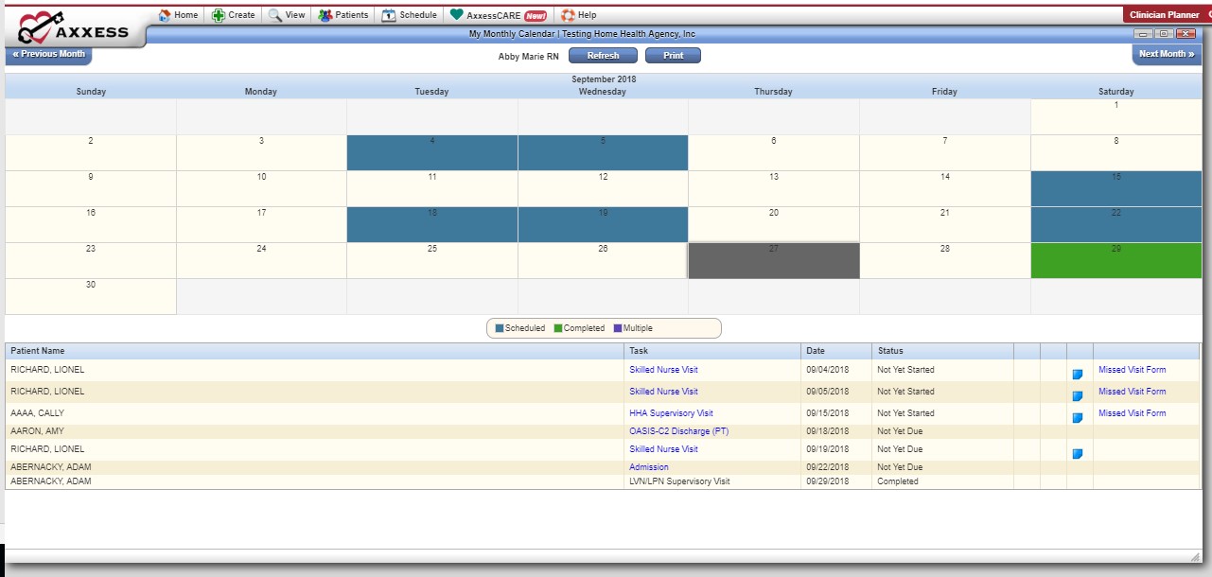Click the blue note icon for 09/05/2018 visit
Screen dimensions: 1212x577
[x=1077, y=396]
